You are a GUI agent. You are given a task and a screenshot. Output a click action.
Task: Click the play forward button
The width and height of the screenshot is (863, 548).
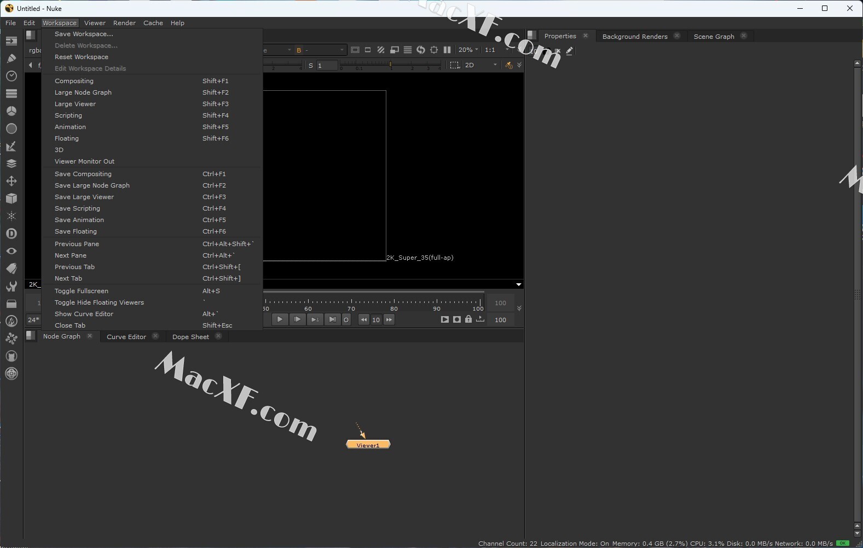point(280,319)
